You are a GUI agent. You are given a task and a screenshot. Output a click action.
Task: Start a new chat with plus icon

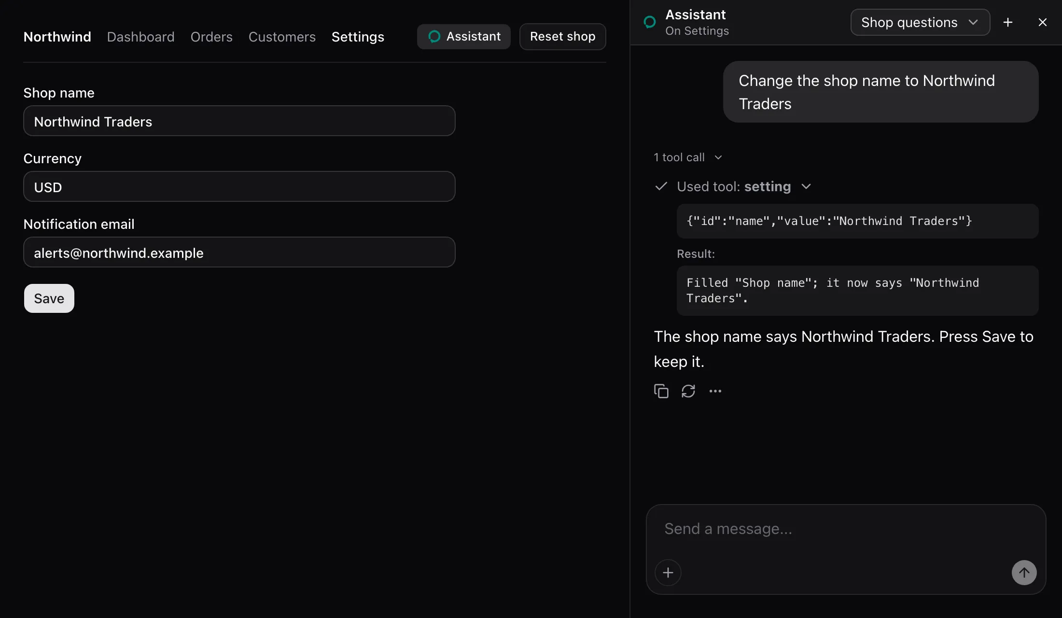coord(1007,22)
